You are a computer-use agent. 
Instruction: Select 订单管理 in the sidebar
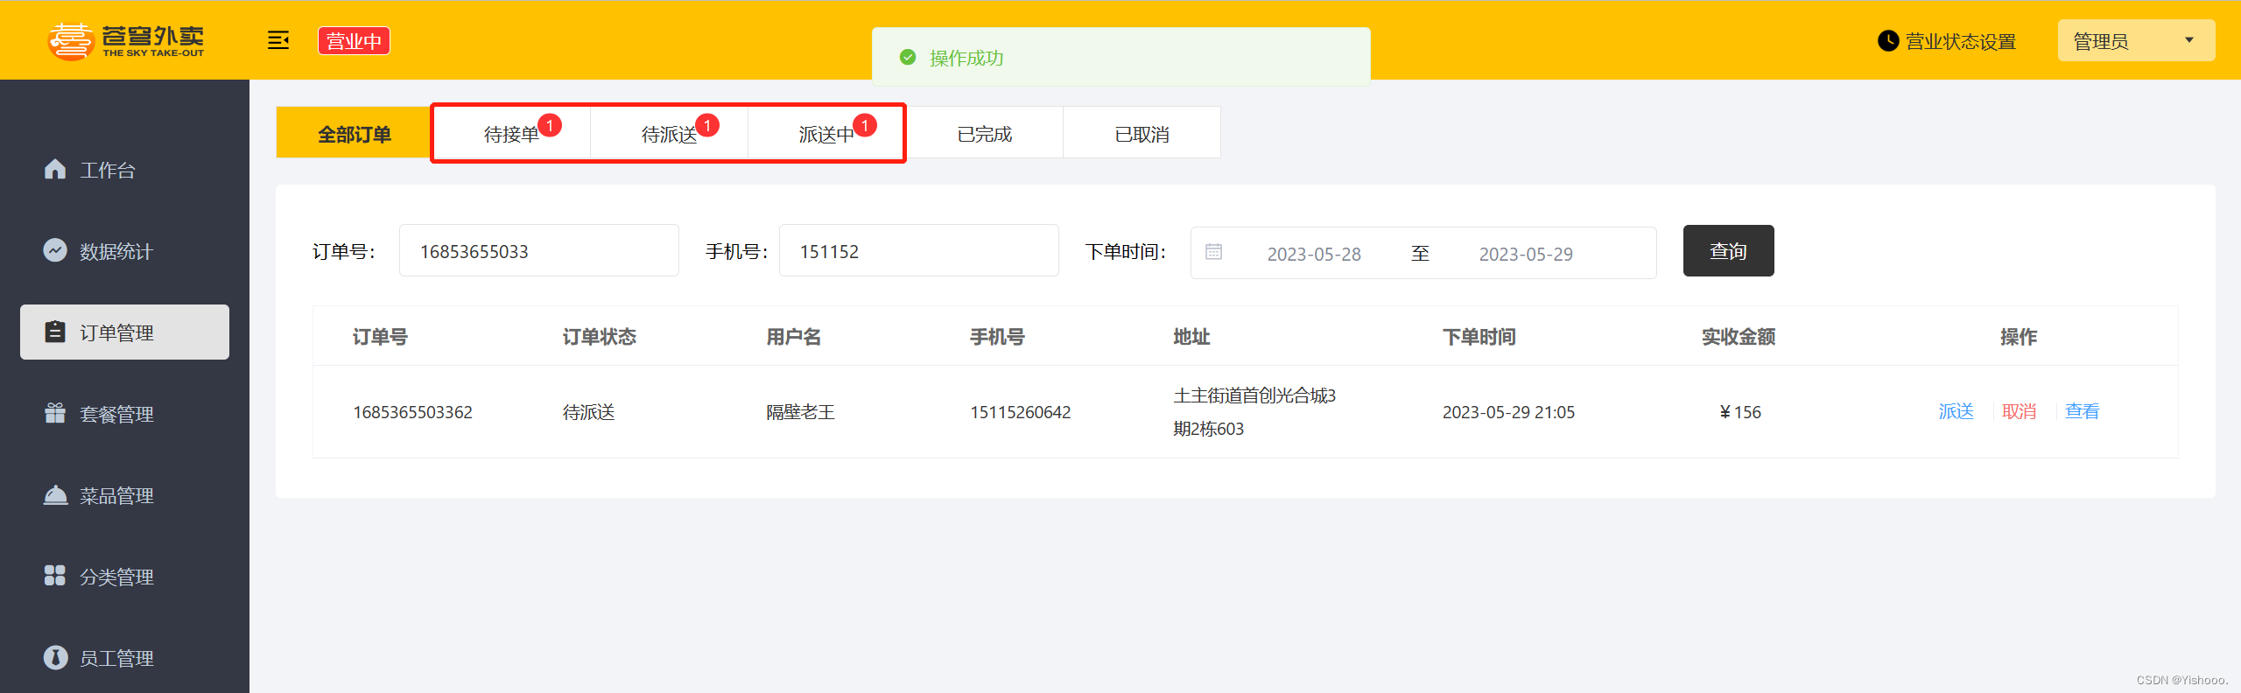click(x=124, y=332)
